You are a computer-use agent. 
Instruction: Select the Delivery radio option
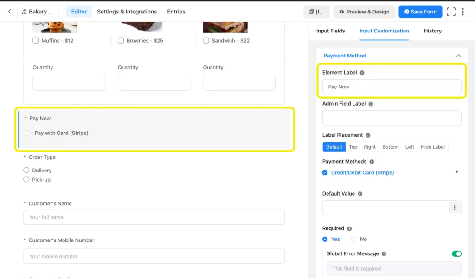pos(26,170)
